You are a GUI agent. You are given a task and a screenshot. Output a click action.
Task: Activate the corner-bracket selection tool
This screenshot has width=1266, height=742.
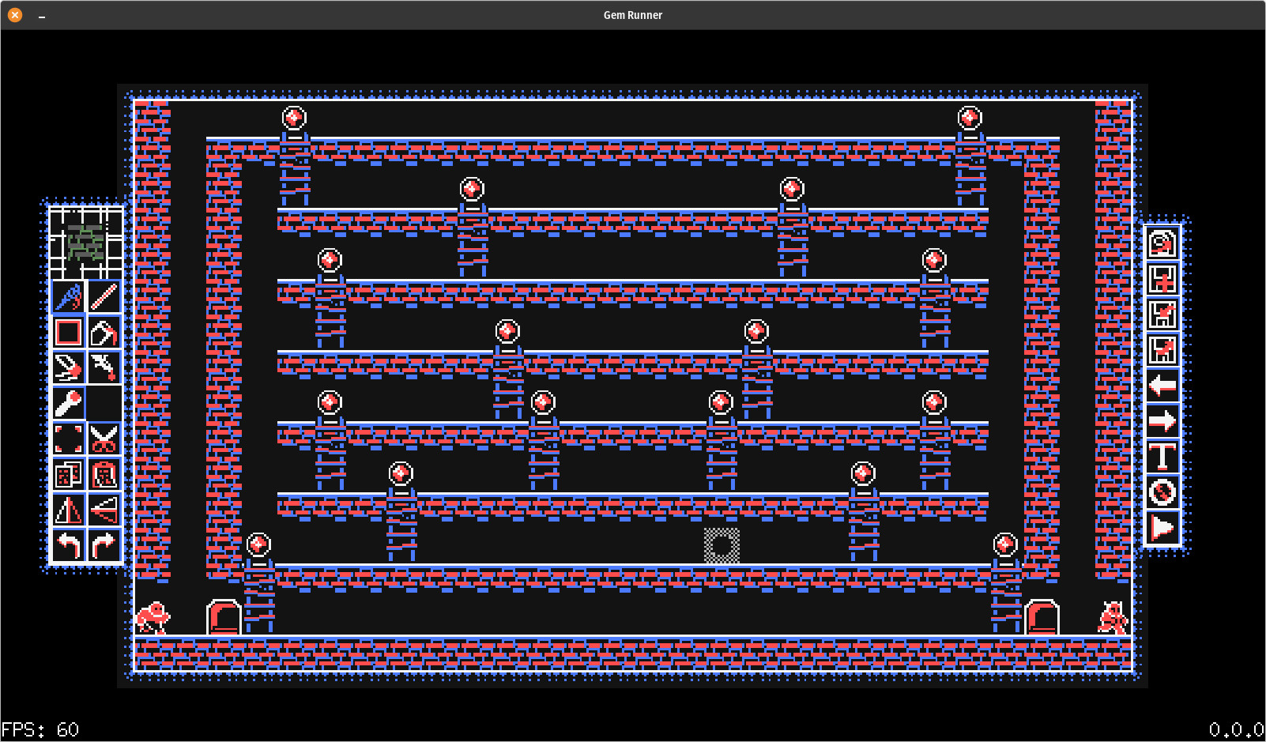(68, 439)
